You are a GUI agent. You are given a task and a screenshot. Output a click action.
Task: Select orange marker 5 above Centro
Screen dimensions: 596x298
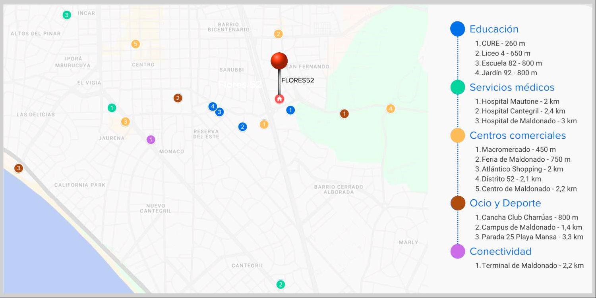click(x=135, y=44)
